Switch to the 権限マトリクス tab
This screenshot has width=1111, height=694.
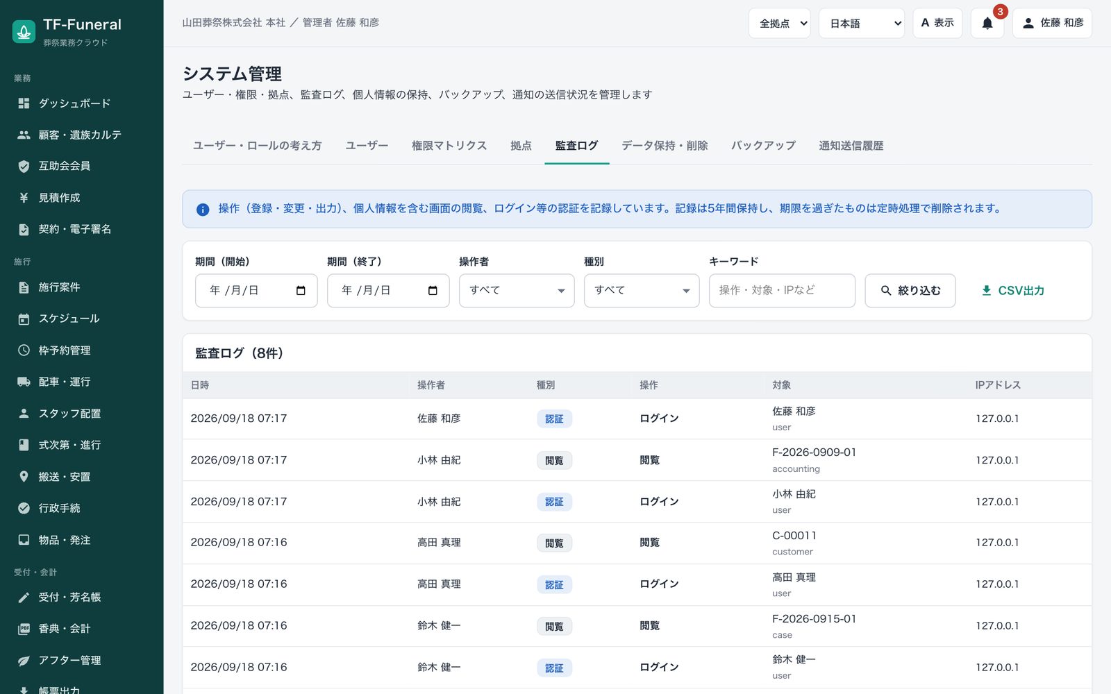[449, 146]
